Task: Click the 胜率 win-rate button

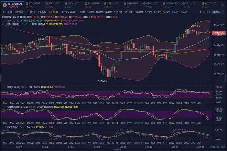Action: tap(54, 12)
